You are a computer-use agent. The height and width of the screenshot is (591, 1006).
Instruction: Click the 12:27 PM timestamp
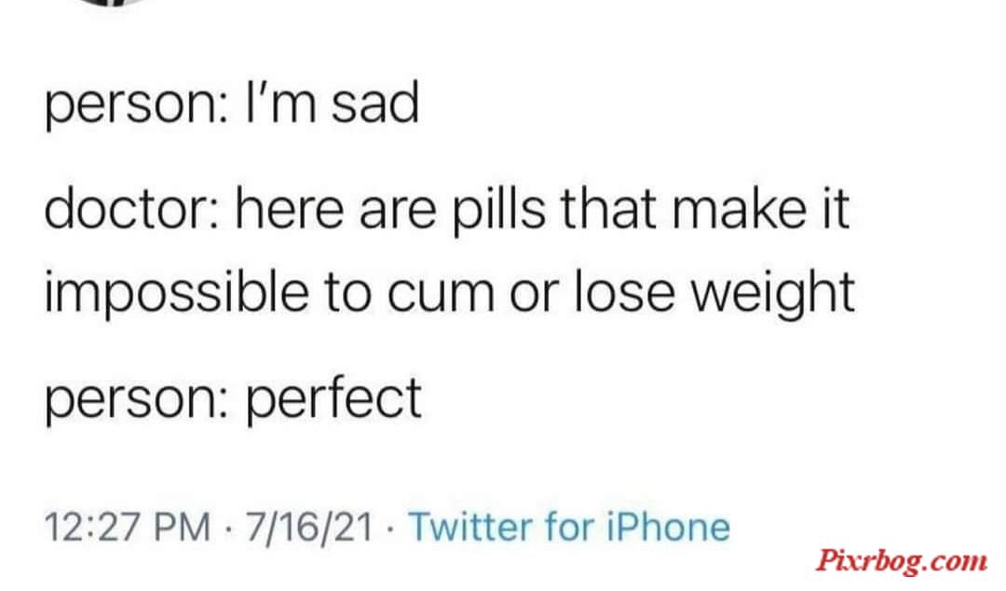127,527
